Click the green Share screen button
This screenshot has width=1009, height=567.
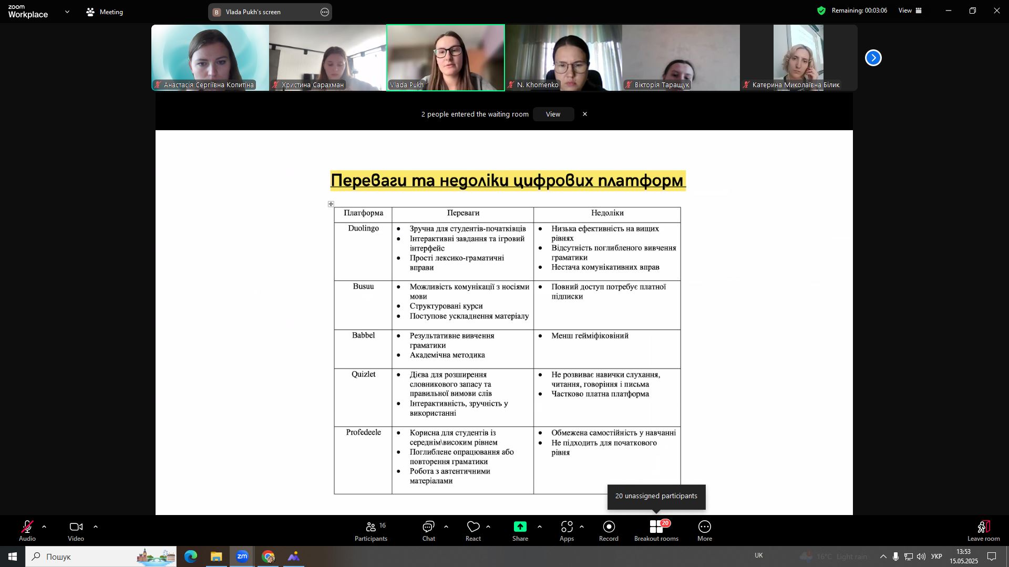[520, 527]
